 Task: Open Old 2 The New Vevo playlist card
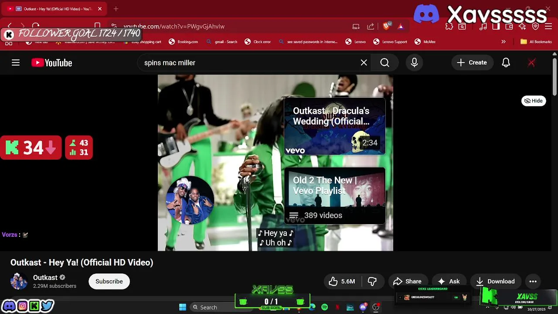pyautogui.click(x=335, y=196)
